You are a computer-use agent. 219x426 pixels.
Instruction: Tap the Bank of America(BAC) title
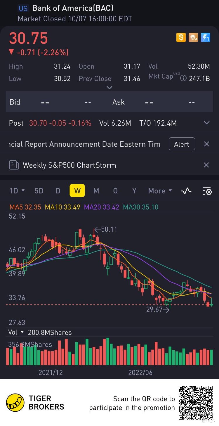tap(73, 8)
